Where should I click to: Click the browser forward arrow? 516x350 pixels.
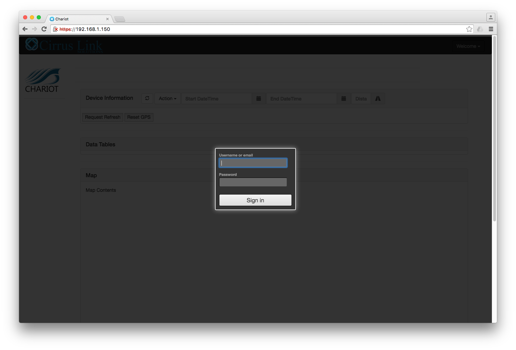[34, 29]
